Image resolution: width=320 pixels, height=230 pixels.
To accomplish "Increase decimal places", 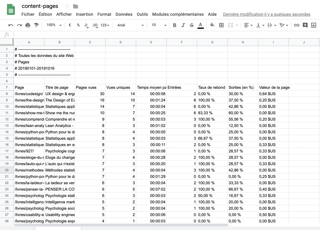I will point(95,25).
